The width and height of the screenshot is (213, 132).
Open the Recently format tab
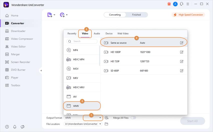click(x=72, y=33)
